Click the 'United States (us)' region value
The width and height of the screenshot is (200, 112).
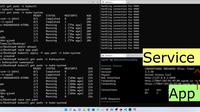[x=158, y=75]
